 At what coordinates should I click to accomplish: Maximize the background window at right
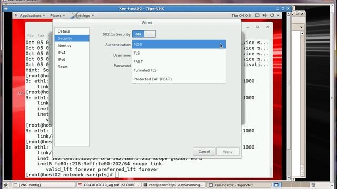[x=297, y=14]
